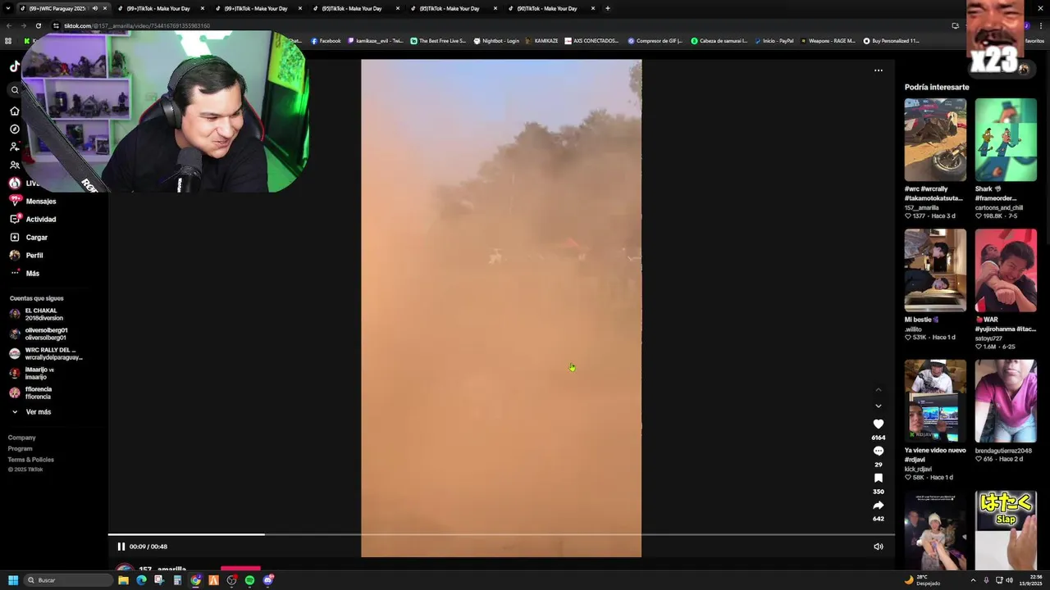Switch to the (93)TikTok browser tab
This screenshot has width=1050, height=590.
353,8
